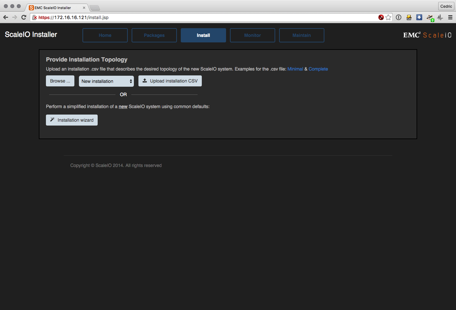Viewport: 456px width, 310px height.
Task: Click the underlined word "new"
Action: click(x=123, y=106)
